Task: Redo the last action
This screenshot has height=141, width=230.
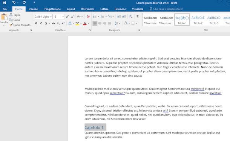Action: click(x=24, y=2)
